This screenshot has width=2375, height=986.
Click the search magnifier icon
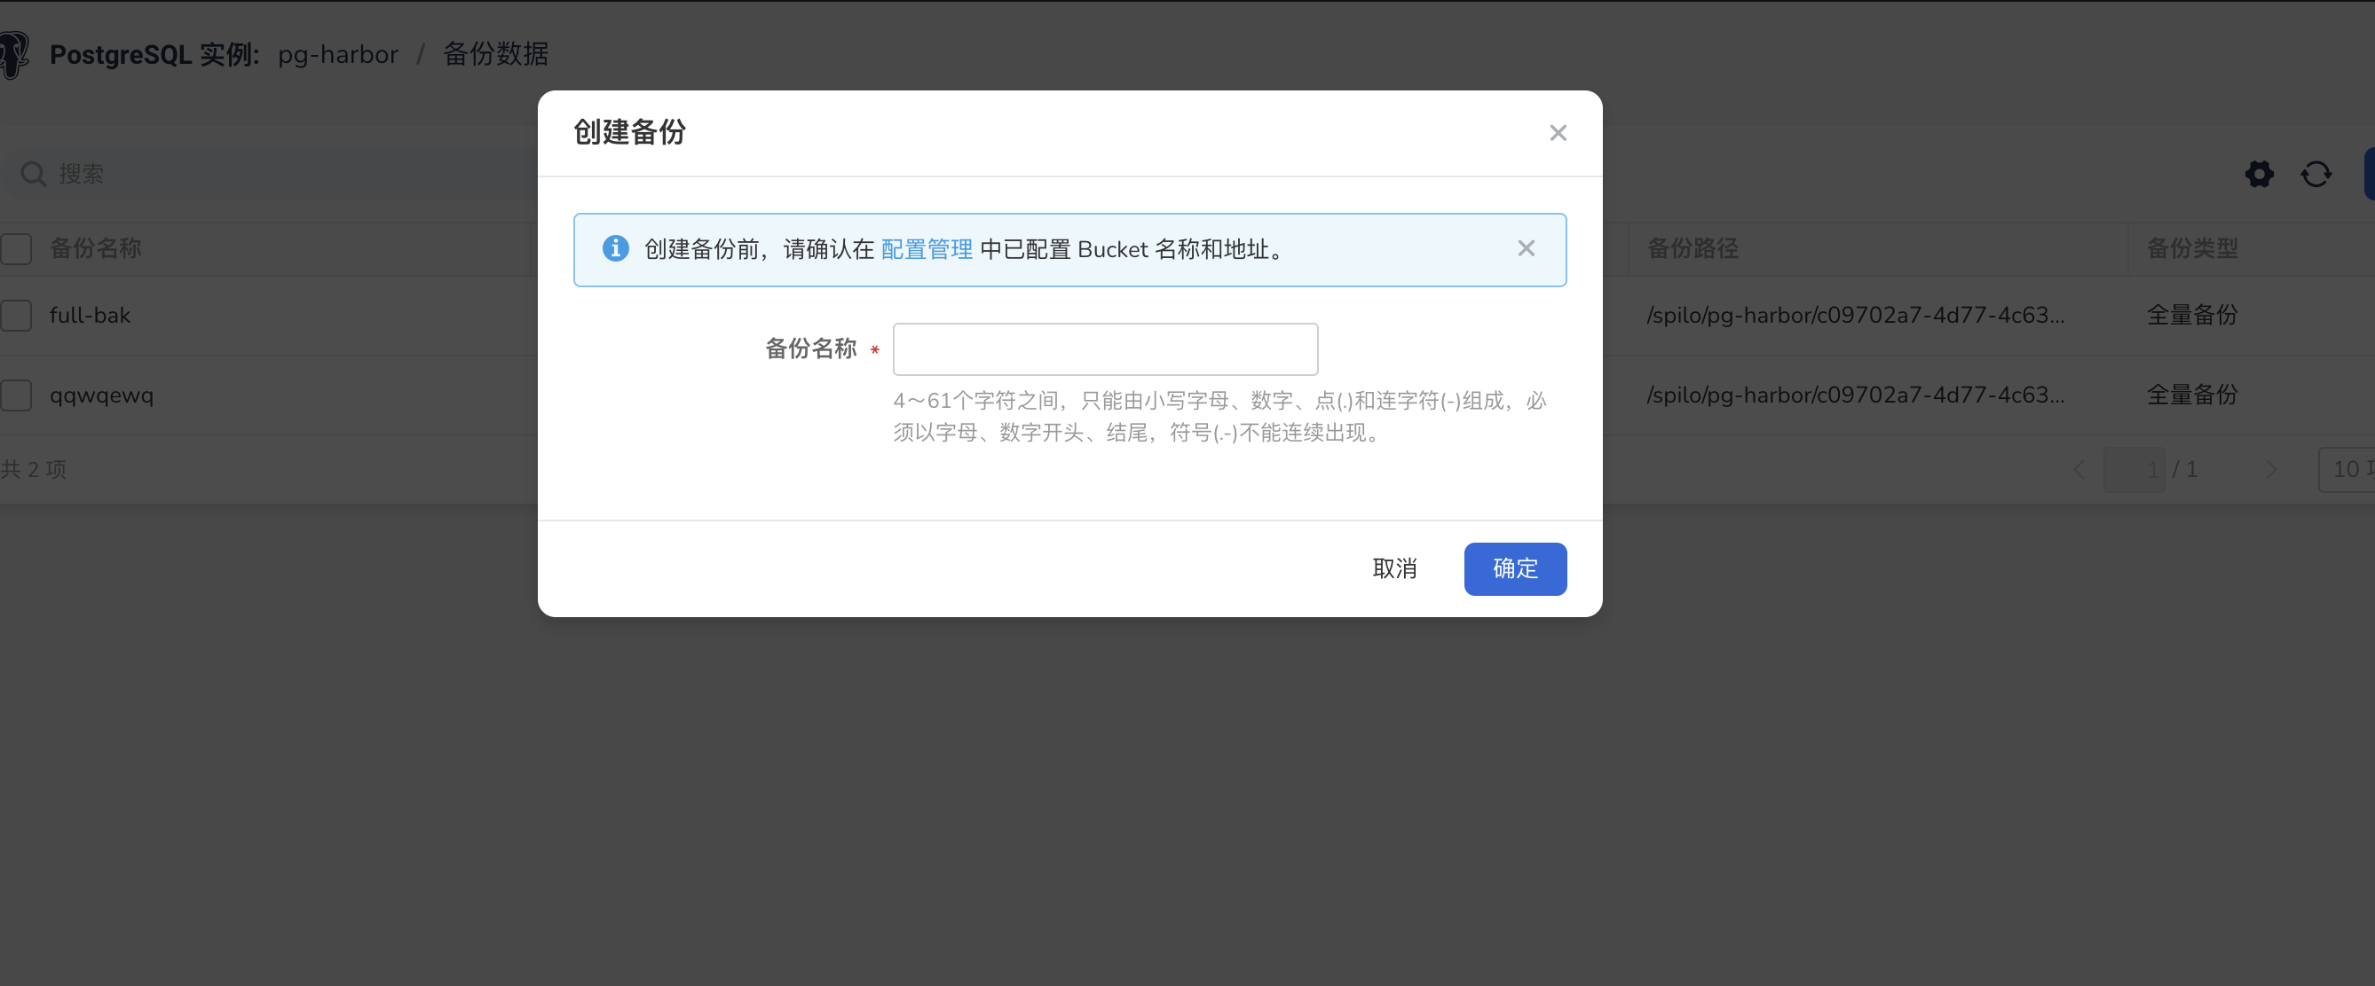pos(32,173)
